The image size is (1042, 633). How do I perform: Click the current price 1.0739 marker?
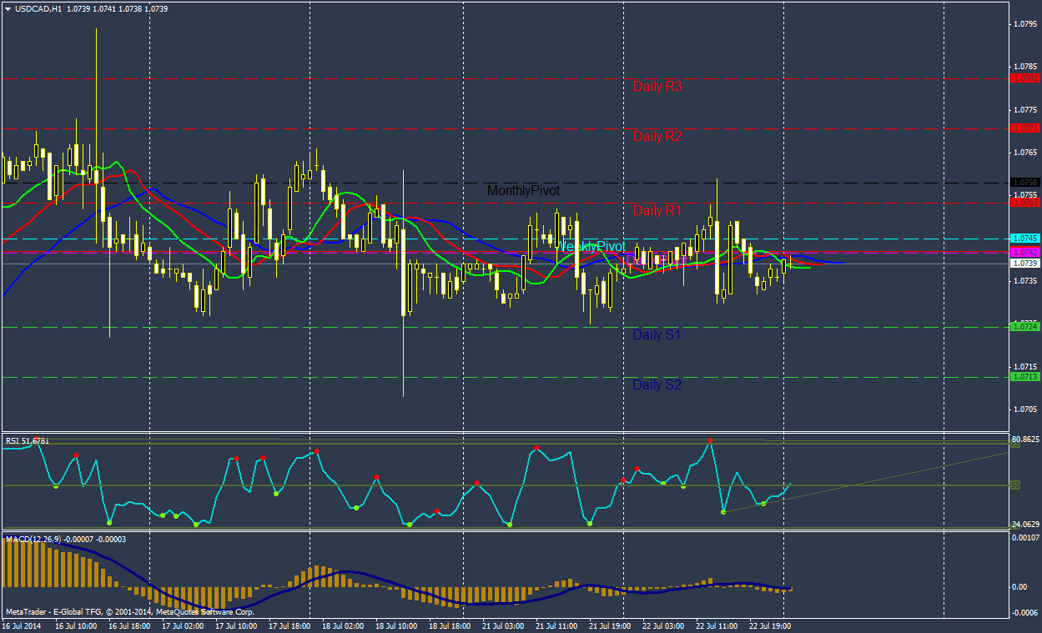(x=1024, y=264)
